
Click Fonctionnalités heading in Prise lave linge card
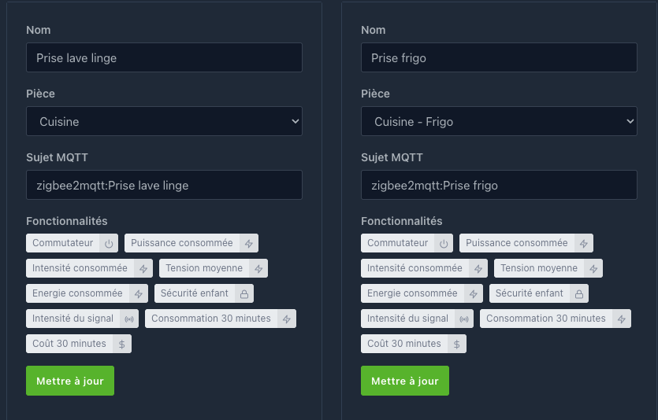[67, 221]
